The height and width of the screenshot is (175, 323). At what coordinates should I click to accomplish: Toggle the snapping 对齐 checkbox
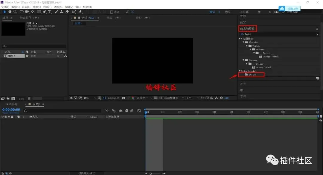(112, 12)
